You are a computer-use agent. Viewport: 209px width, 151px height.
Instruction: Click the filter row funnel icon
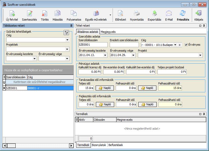4,83
